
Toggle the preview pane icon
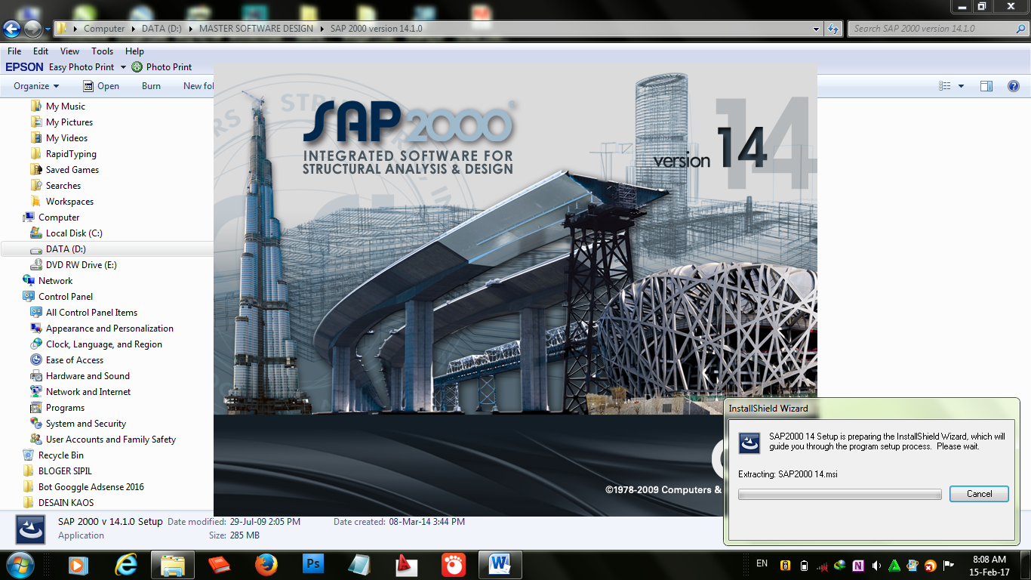pyautogui.click(x=986, y=86)
